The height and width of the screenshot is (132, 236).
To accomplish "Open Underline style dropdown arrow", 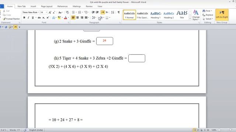I will (36, 18).
